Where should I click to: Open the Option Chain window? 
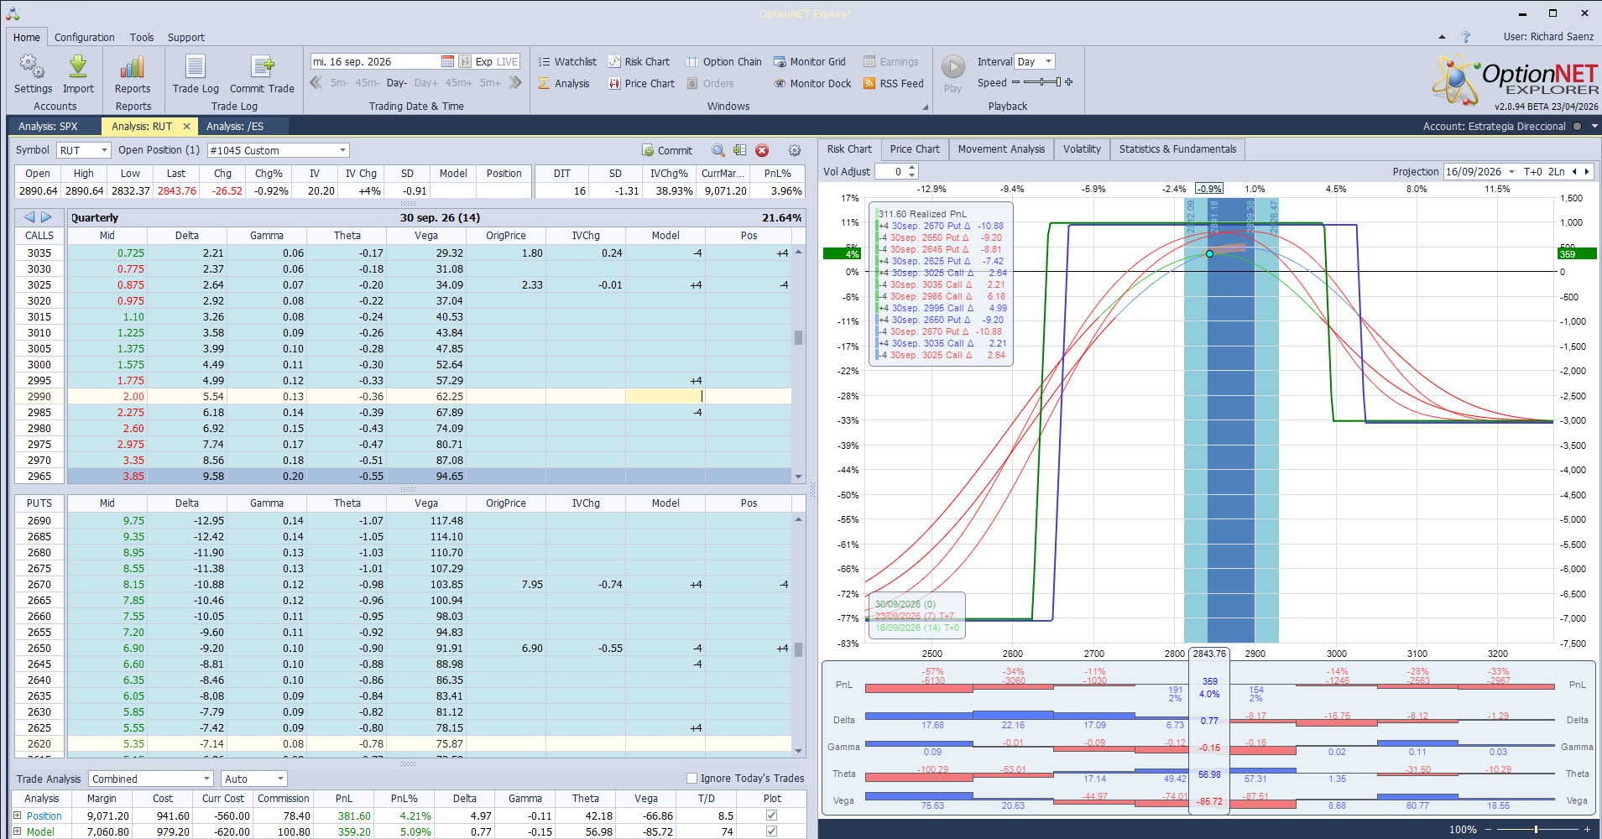coord(723,62)
